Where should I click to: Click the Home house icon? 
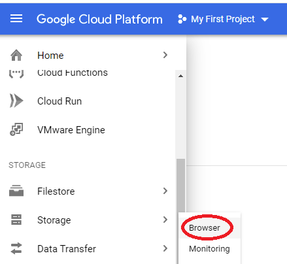click(16, 55)
